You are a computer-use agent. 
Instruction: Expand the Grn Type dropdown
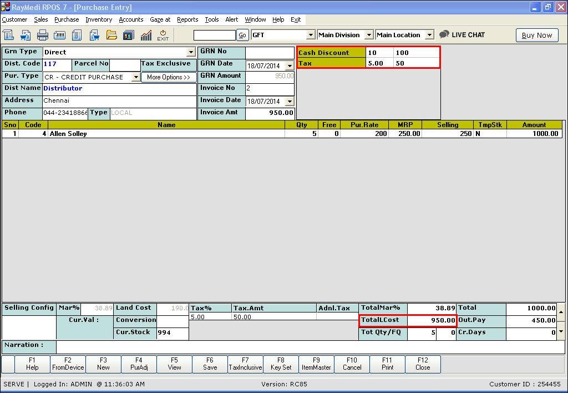(x=191, y=52)
